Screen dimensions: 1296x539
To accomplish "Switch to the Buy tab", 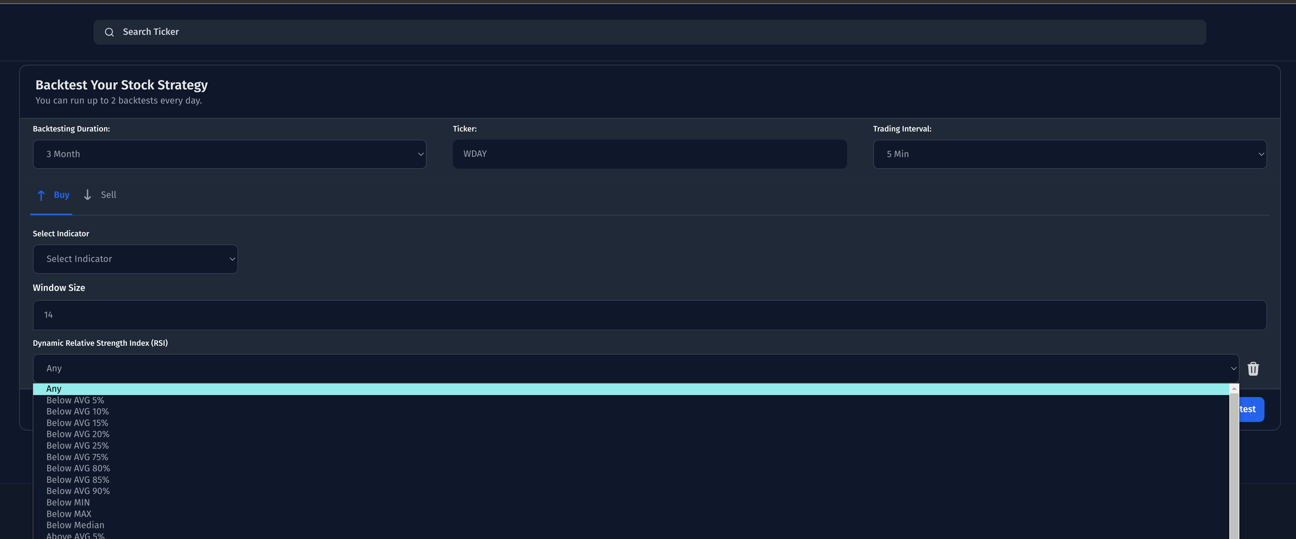I will click(x=61, y=195).
